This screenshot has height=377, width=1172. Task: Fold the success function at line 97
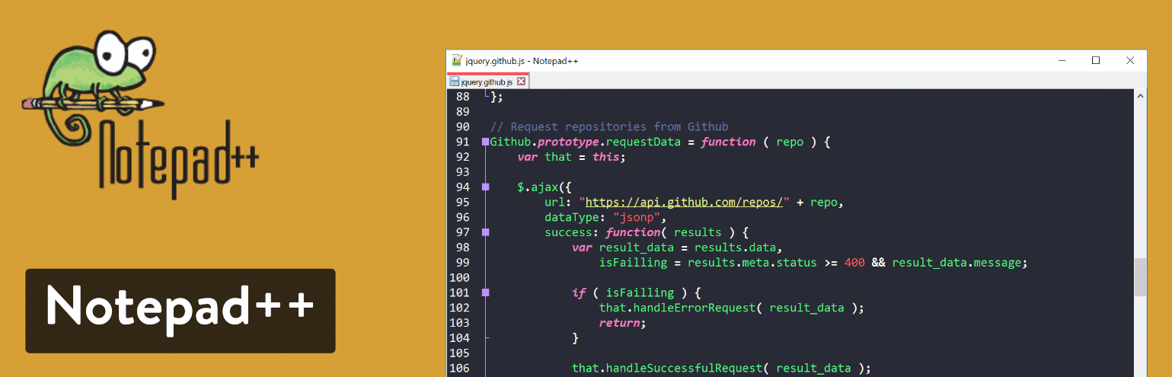(485, 232)
